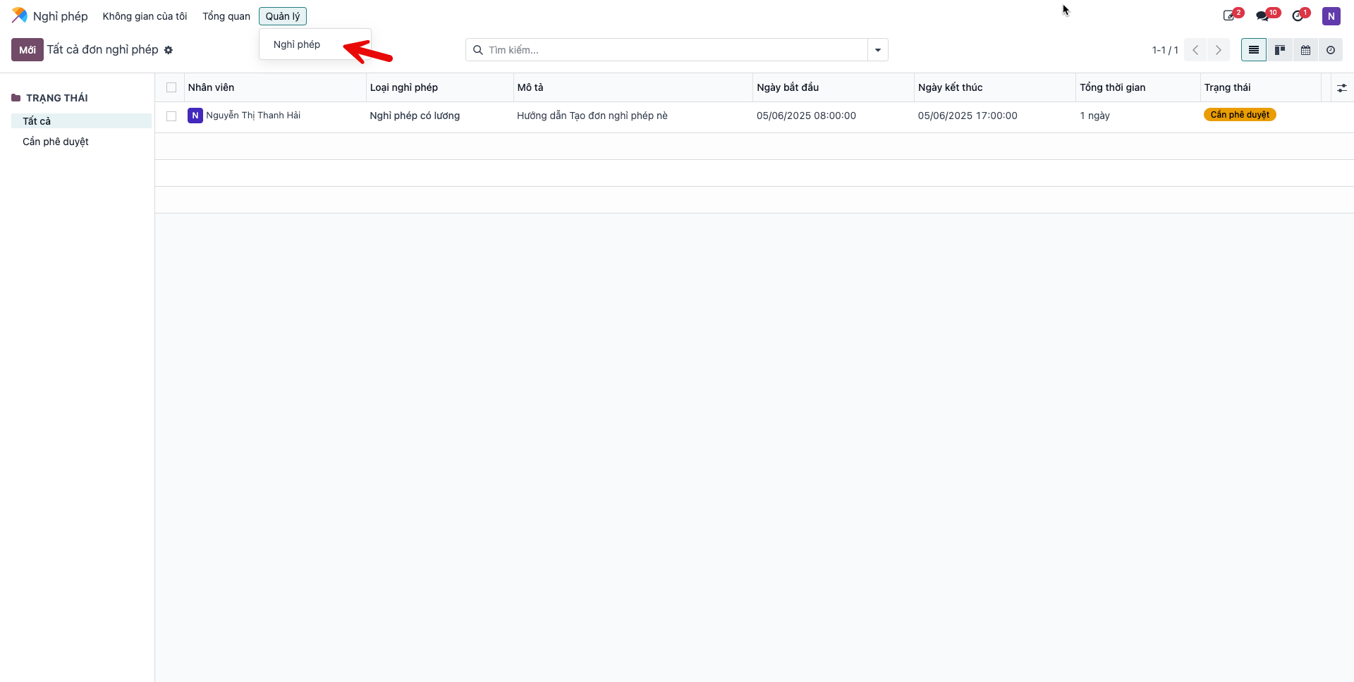Click the search magnifier icon
The image size is (1354, 682).
(x=477, y=50)
